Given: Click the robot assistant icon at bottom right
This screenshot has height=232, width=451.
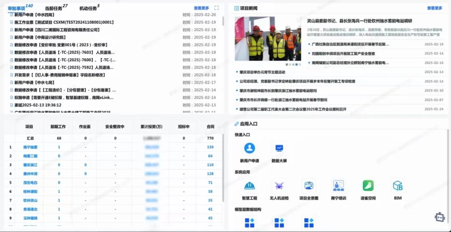Looking at the screenshot, I should point(440,217).
